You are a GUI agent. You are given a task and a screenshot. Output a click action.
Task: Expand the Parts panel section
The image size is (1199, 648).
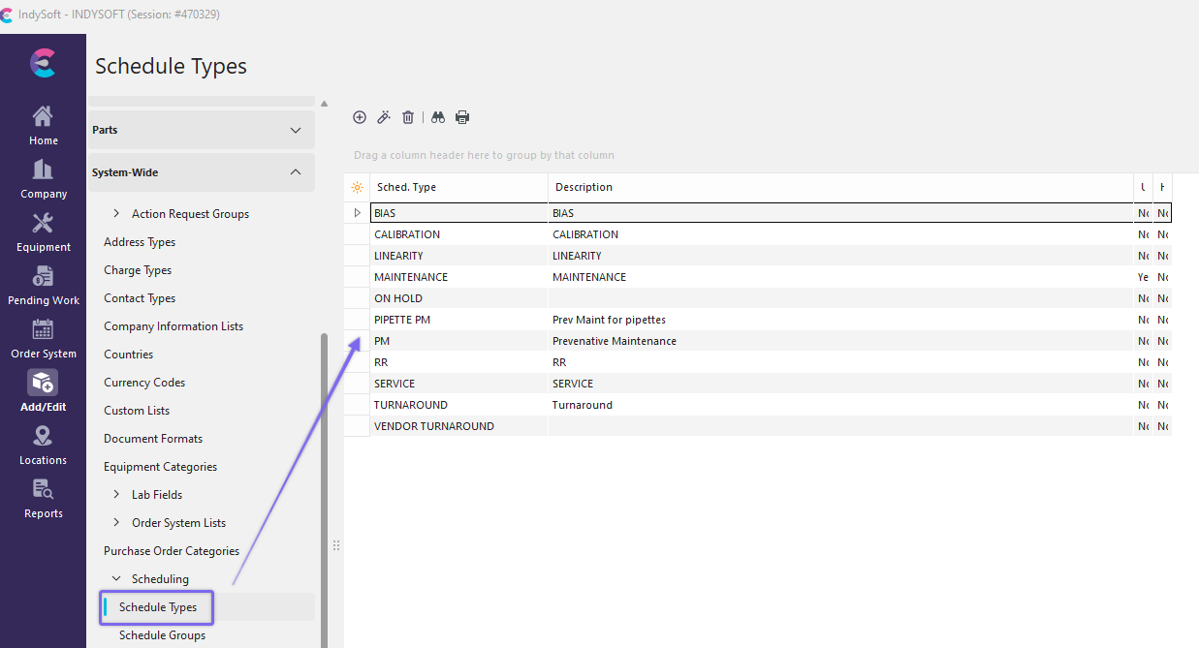296,130
